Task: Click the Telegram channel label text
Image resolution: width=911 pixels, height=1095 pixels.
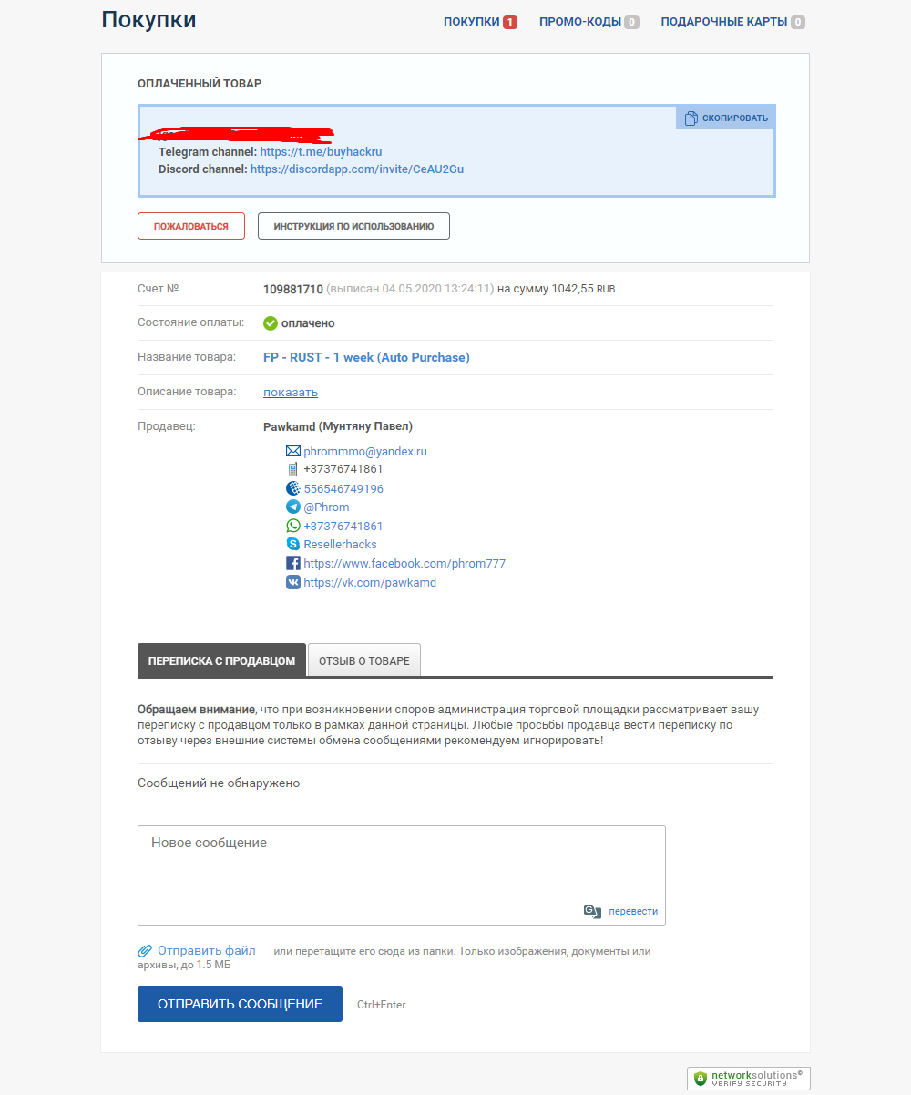Action: pos(208,152)
